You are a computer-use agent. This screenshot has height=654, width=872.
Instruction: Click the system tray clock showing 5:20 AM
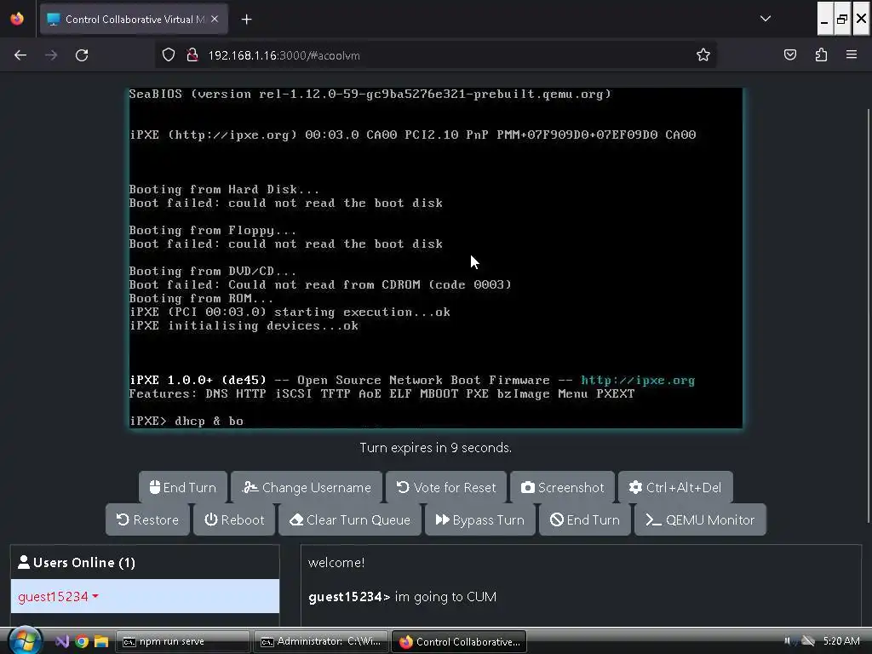840,640
